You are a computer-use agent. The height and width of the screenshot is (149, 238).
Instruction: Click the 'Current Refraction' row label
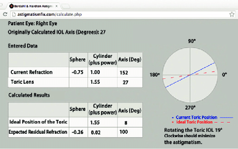(31, 72)
